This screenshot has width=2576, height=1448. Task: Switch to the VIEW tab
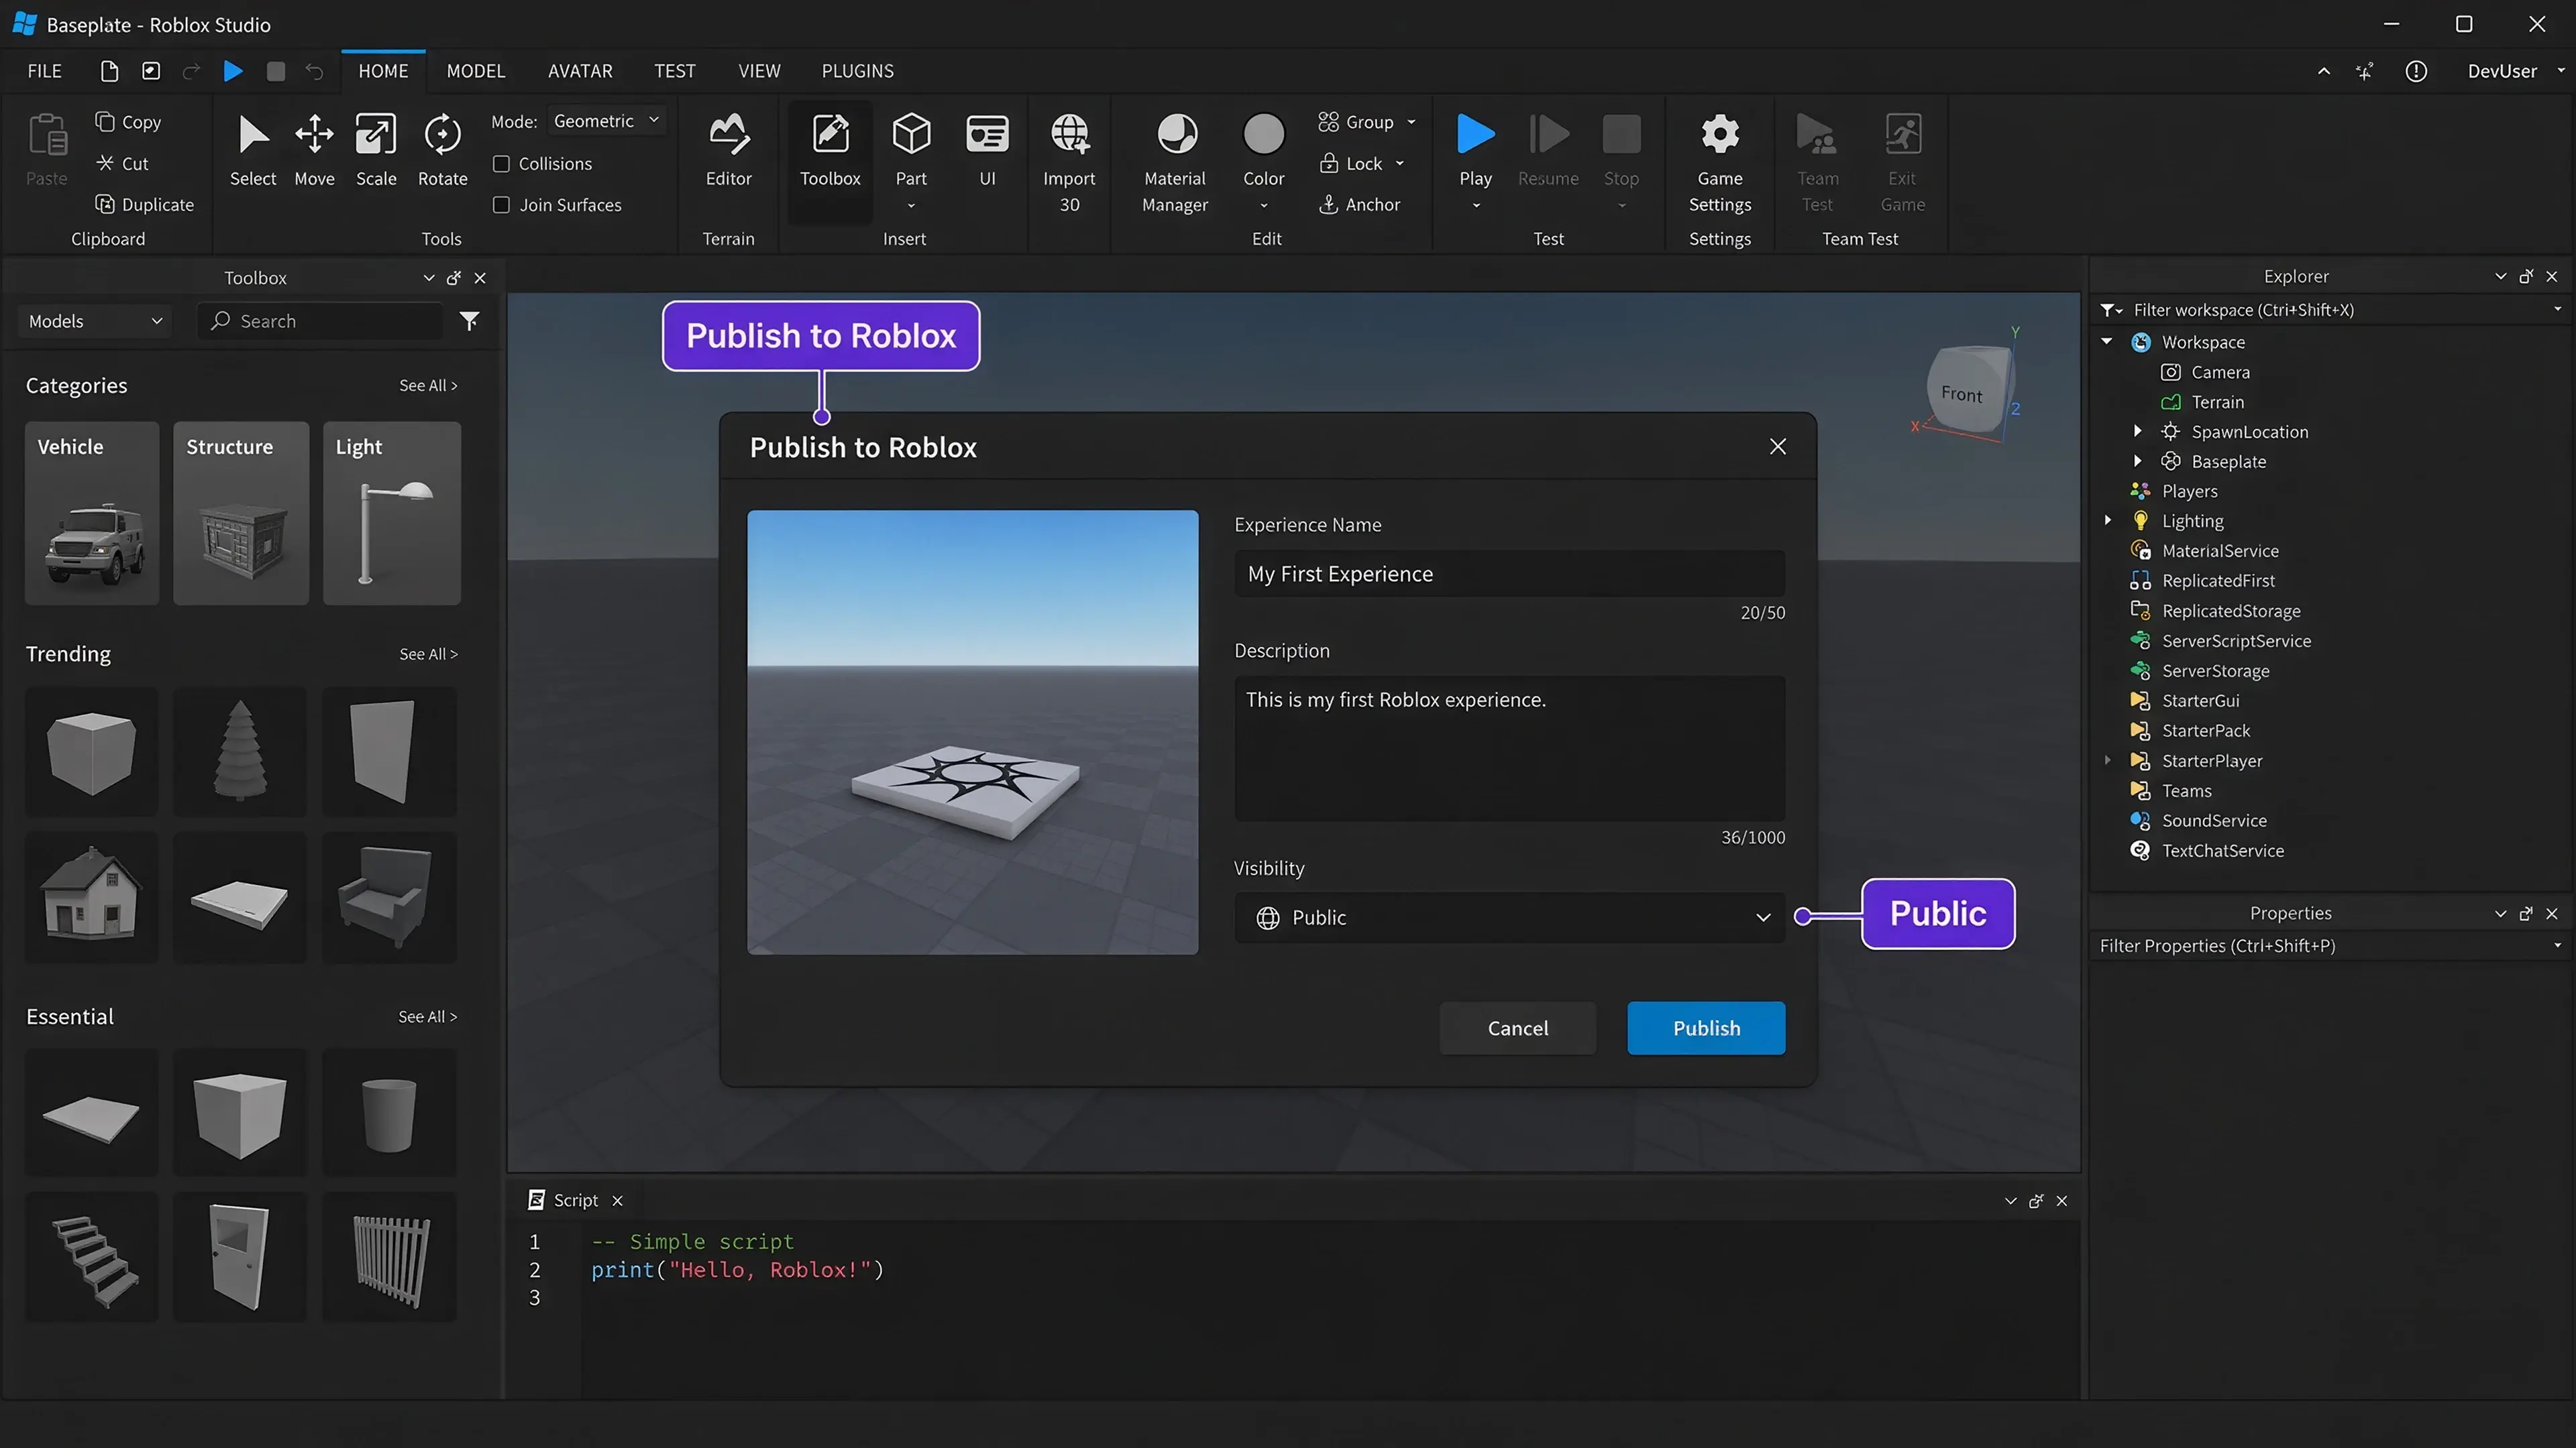[759, 71]
